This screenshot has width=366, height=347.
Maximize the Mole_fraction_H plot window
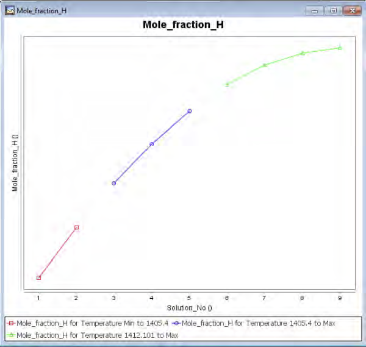click(333, 11)
